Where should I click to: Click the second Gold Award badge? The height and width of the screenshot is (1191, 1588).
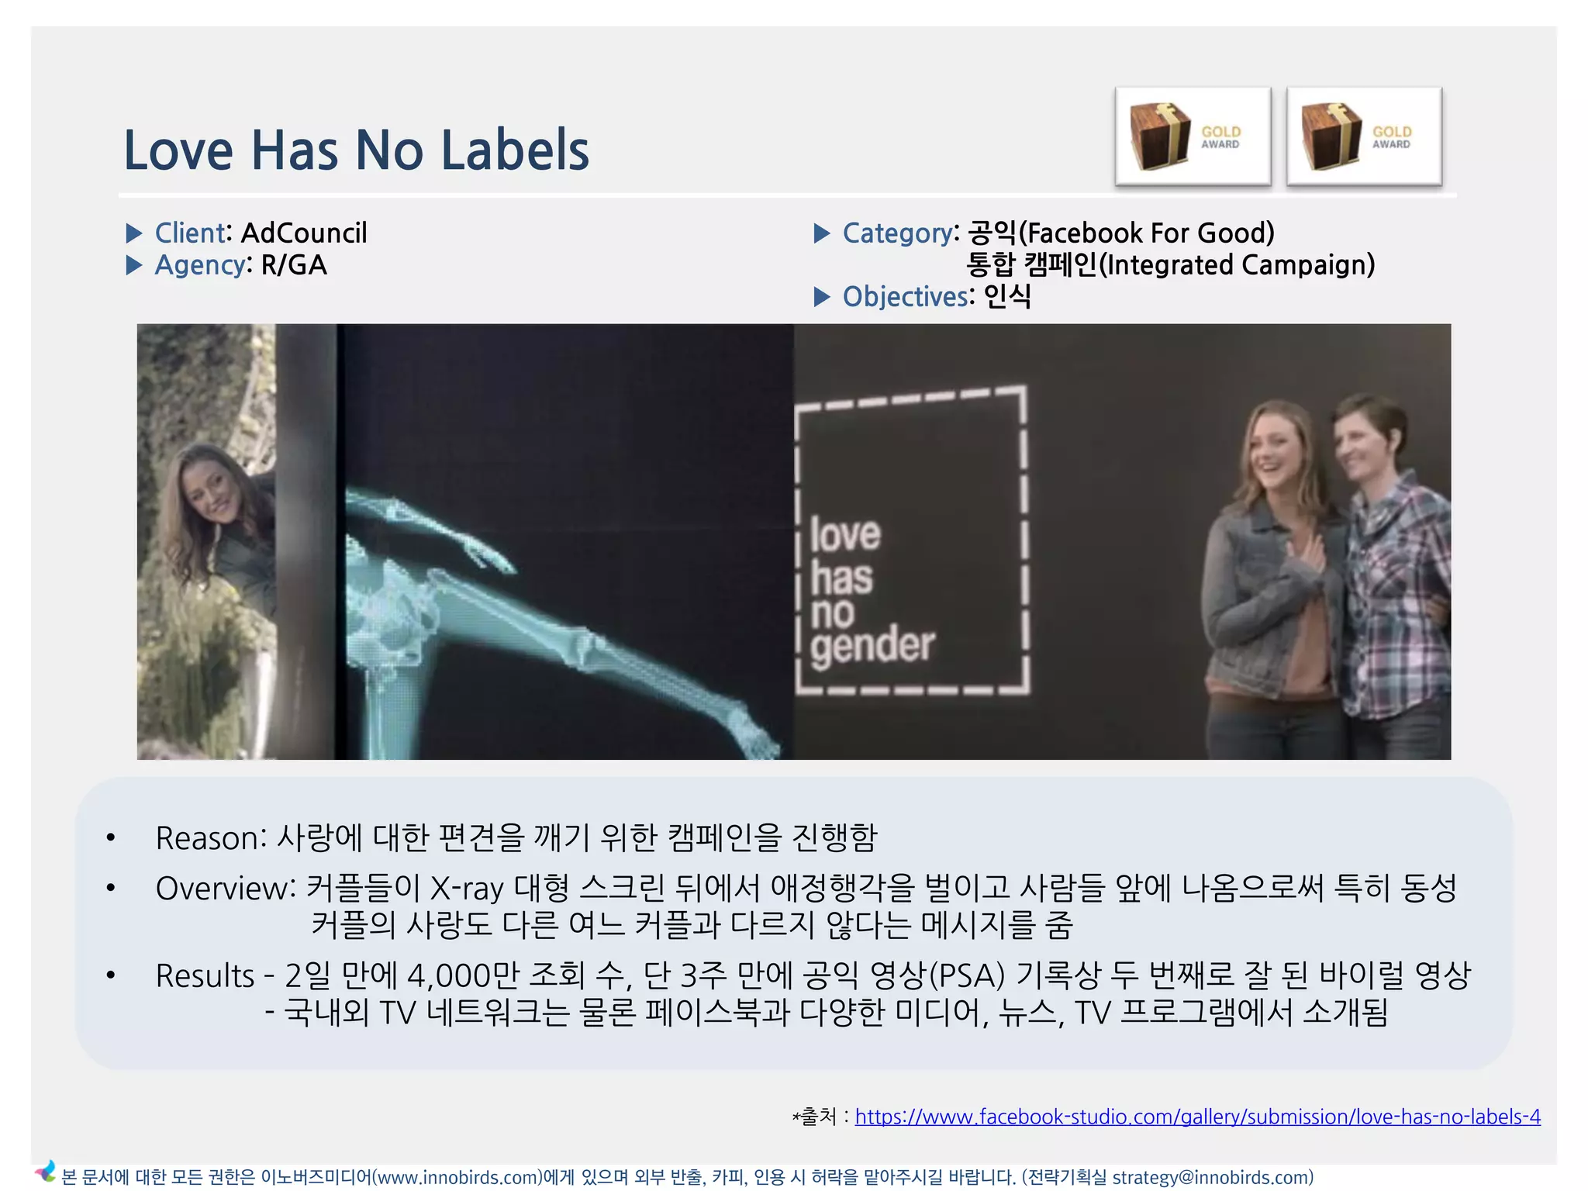[x=1365, y=136]
